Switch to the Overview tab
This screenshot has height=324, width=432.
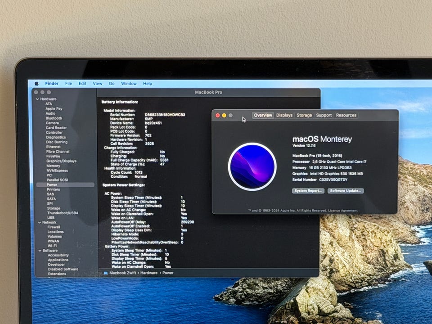(x=263, y=115)
